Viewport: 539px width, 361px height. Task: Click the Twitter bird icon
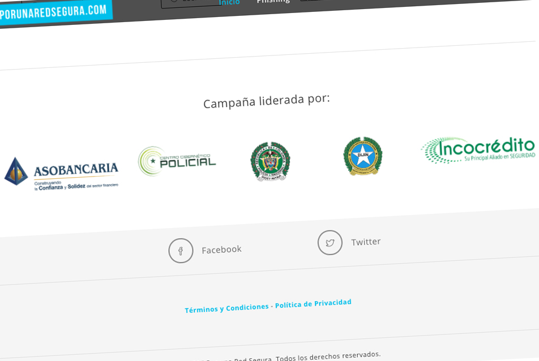330,243
